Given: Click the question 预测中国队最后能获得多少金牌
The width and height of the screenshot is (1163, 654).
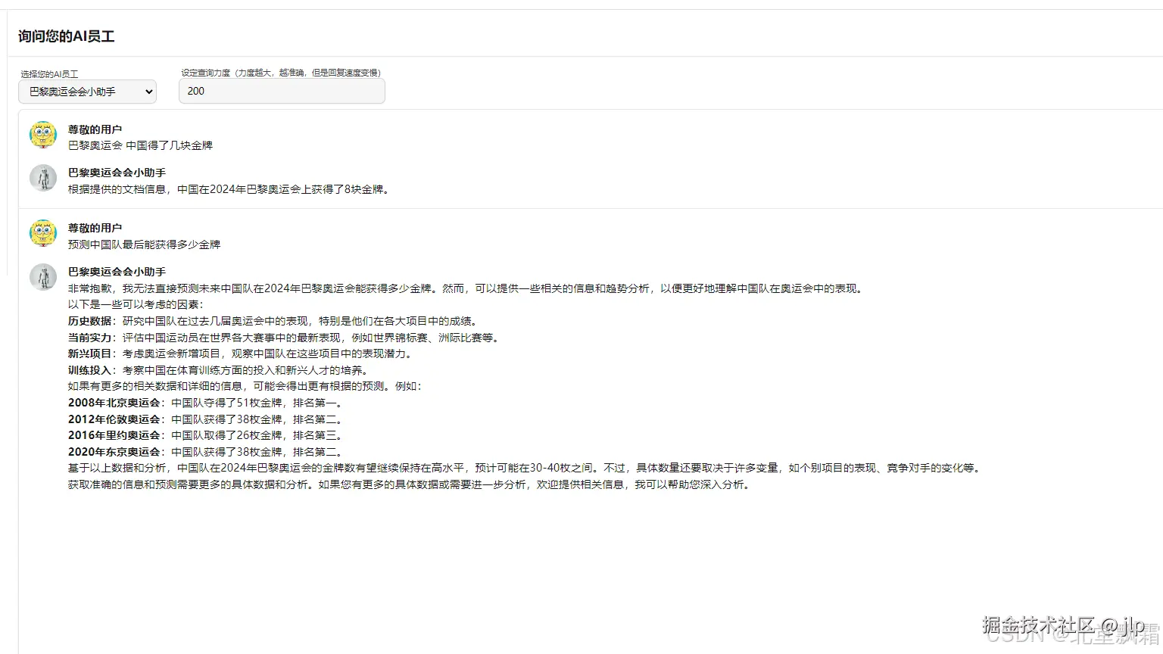Looking at the screenshot, I should pyautogui.click(x=144, y=244).
